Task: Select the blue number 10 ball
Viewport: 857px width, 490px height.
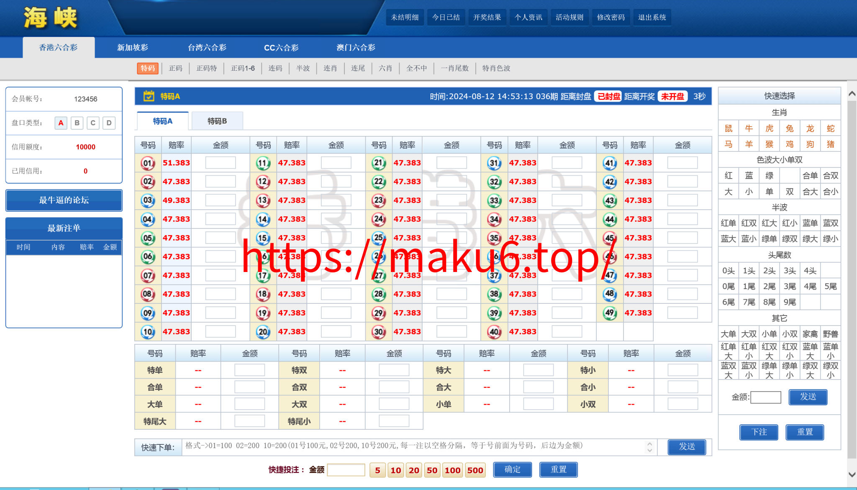Action: [x=148, y=332]
